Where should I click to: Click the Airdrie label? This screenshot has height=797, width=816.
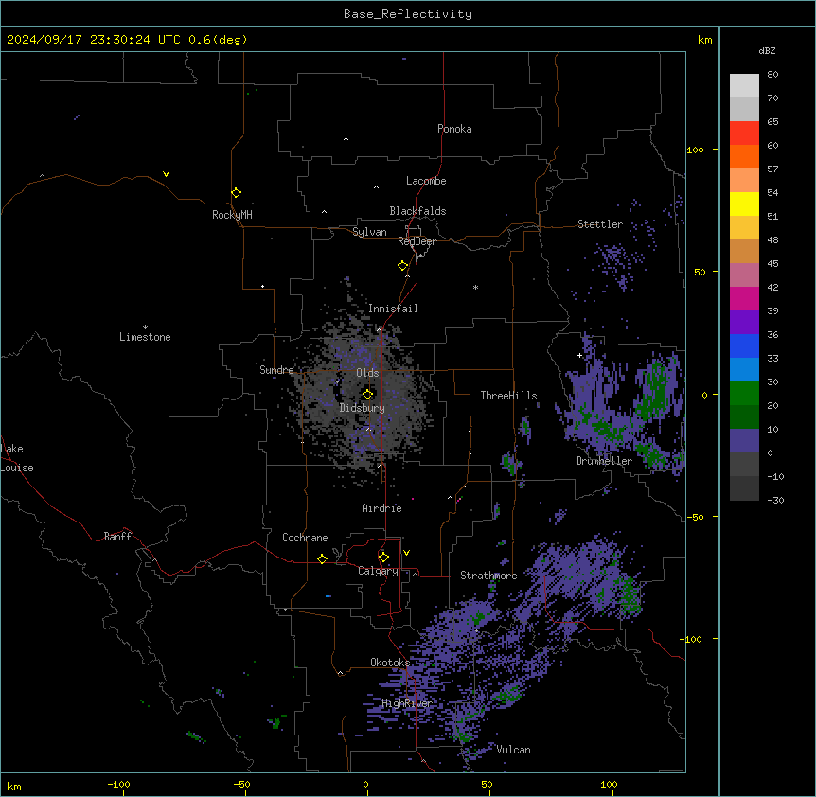tap(382, 508)
